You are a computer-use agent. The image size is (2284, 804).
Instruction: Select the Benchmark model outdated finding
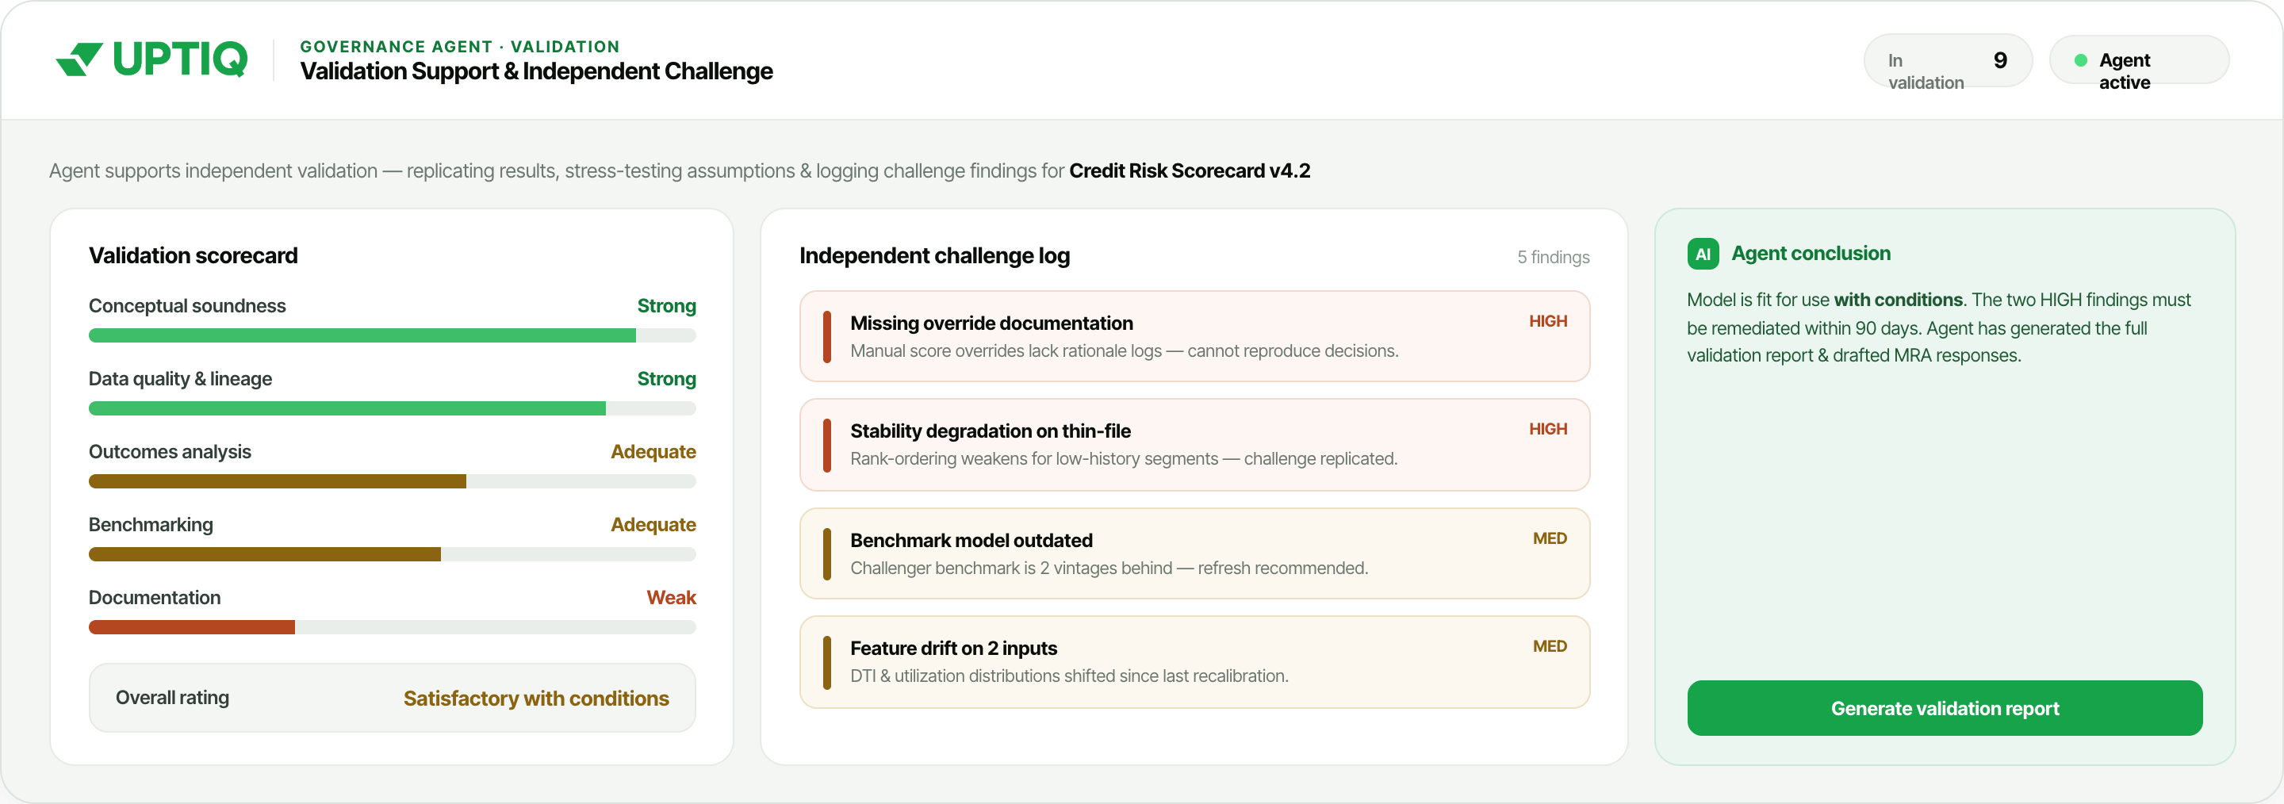coord(1194,554)
